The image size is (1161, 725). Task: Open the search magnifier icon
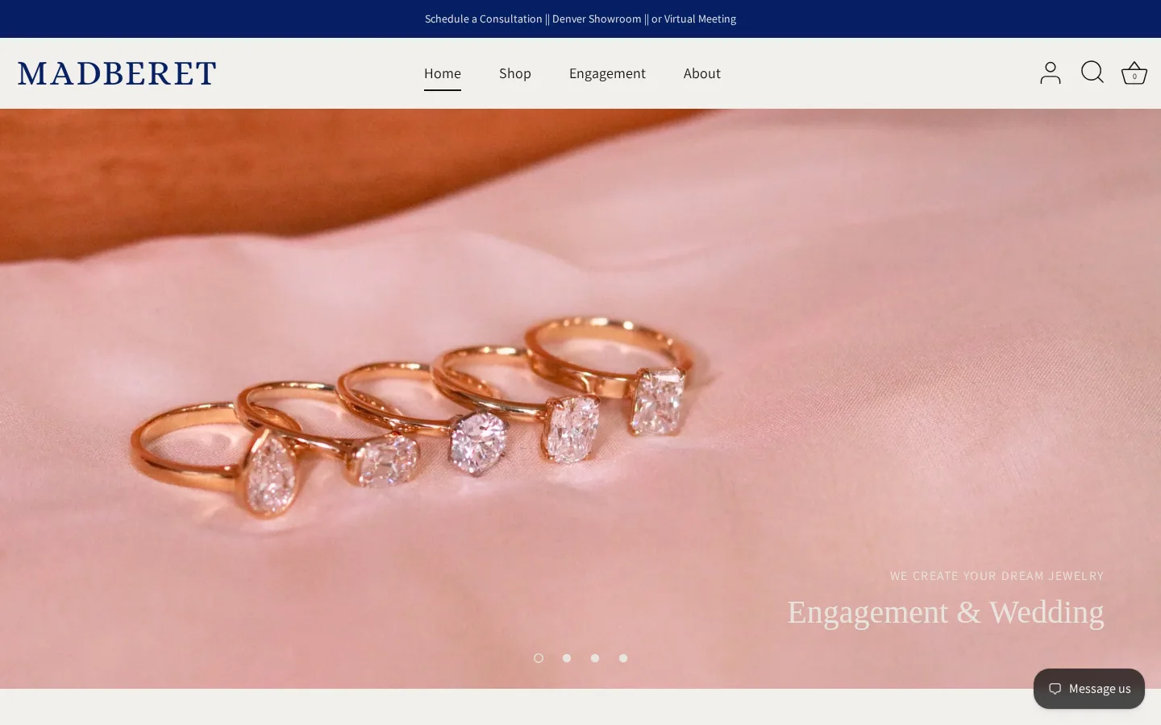1092,72
